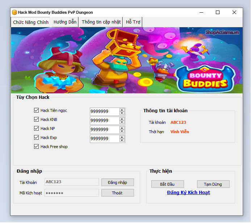
Task: Maximize the Hack Mod window
Action: (x=218, y=12)
